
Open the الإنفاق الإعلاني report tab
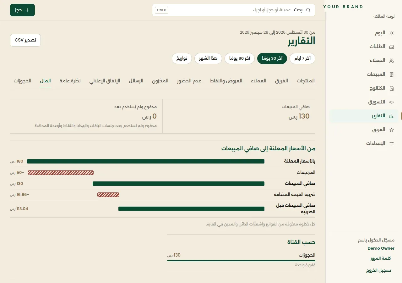(x=105, y=81)
